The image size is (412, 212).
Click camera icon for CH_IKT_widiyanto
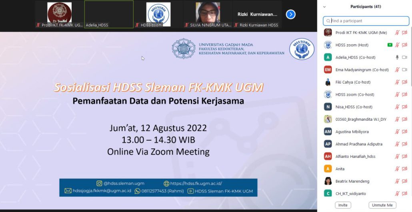click(x=404, y=194)
